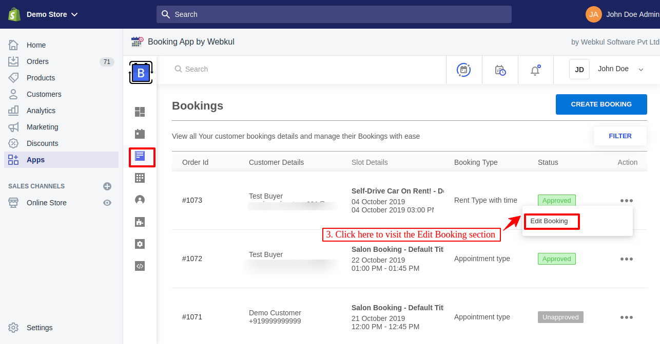The height and width of the screenshot is (344, 660).
Task: Click the calendar-with-clock icon in top bar
Action: (500, 70)
